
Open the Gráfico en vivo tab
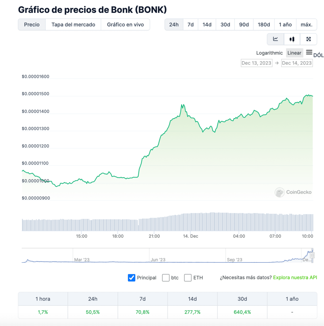pyautogui.click(x=125, y=24)
